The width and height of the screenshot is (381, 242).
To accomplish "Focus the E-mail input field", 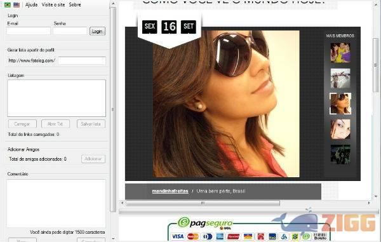I will [x=29, y=31].
